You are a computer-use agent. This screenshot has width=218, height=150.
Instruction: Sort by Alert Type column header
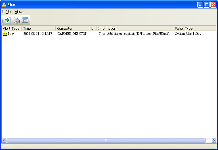click(12, 28)
